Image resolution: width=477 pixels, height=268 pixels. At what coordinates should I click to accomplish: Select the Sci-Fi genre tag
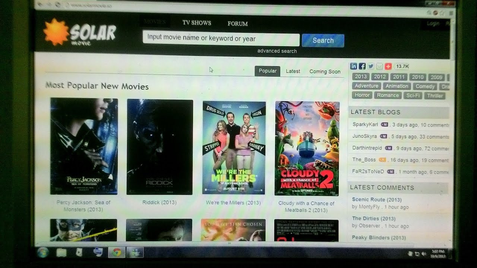[x=413, y=96]
